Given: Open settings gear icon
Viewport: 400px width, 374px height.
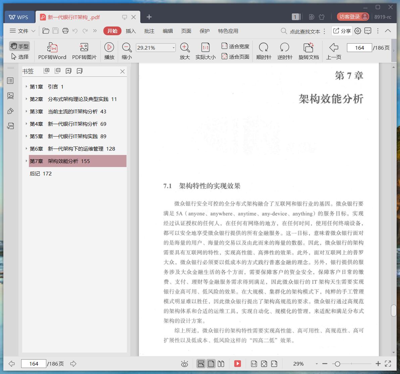Looking at the screenshot, I should coord(358,31).
